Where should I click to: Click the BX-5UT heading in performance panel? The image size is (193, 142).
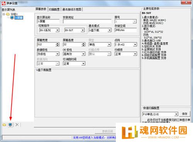coord(147,13)
